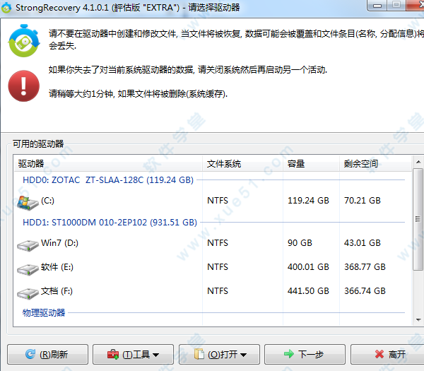Click the Windows drive icon for C:
The width and height of the screenshot is (424, 371).
(x=28, y=202)
